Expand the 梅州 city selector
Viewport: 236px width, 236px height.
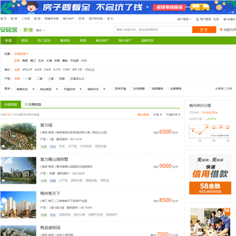41,30
